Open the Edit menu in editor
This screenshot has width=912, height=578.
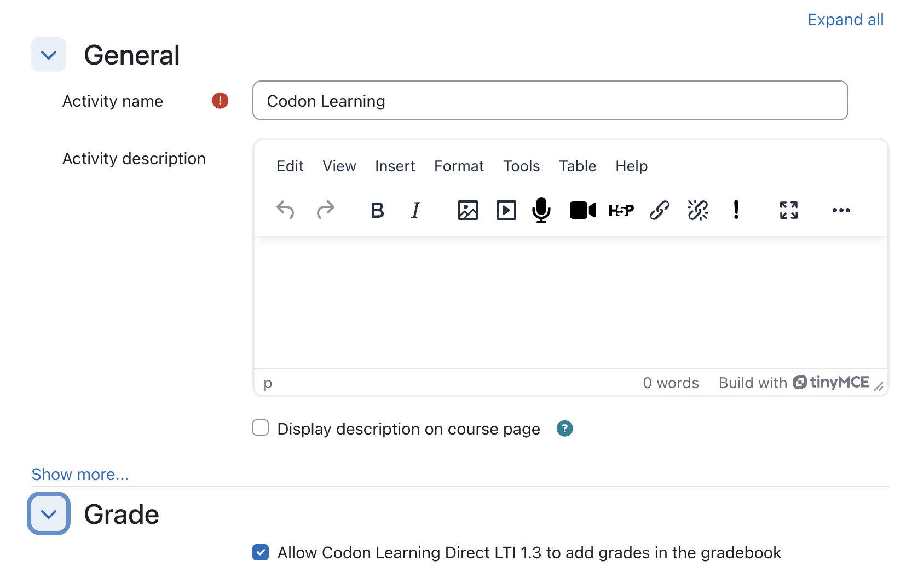[290, 166]
